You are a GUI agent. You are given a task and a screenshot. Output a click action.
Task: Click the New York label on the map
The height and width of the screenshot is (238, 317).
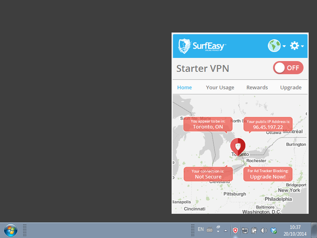click(x=289, y=190)
